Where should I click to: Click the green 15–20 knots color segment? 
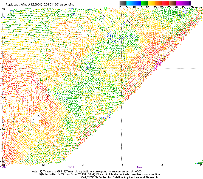(144, 3)
